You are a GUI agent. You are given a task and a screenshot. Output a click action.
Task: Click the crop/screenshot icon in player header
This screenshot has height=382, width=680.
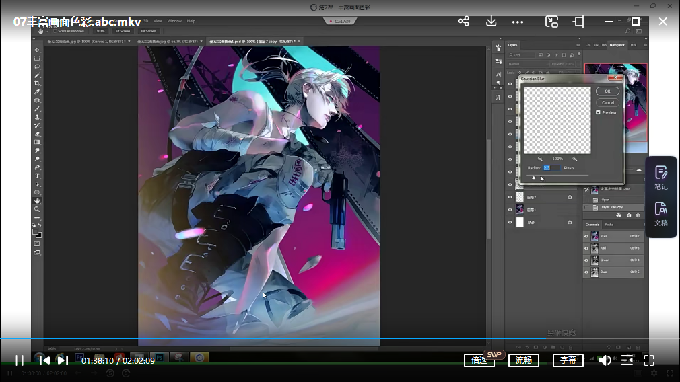[x=578, y=22]
